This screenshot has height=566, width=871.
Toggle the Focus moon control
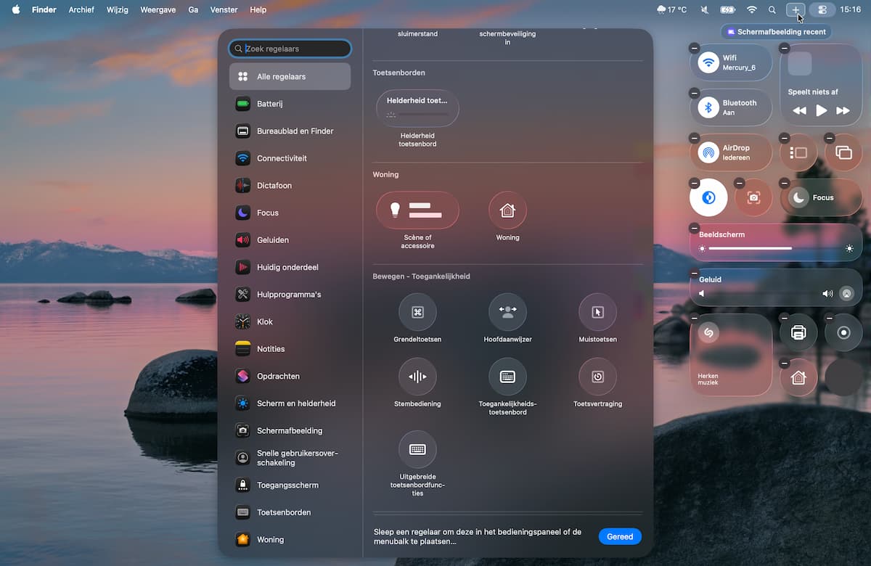tap(798, 197)
